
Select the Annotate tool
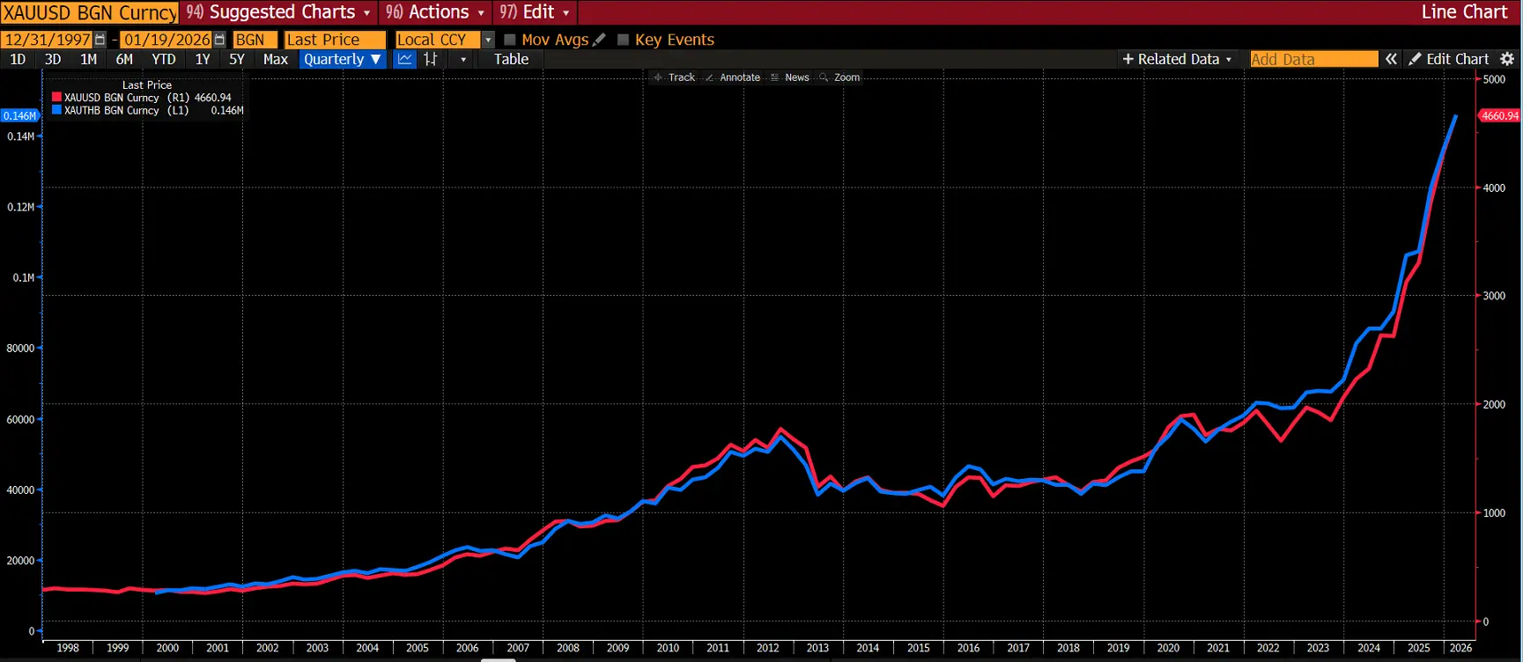732,77
